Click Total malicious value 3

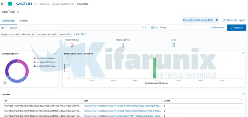pyautogui.click(x=72, y=45)
